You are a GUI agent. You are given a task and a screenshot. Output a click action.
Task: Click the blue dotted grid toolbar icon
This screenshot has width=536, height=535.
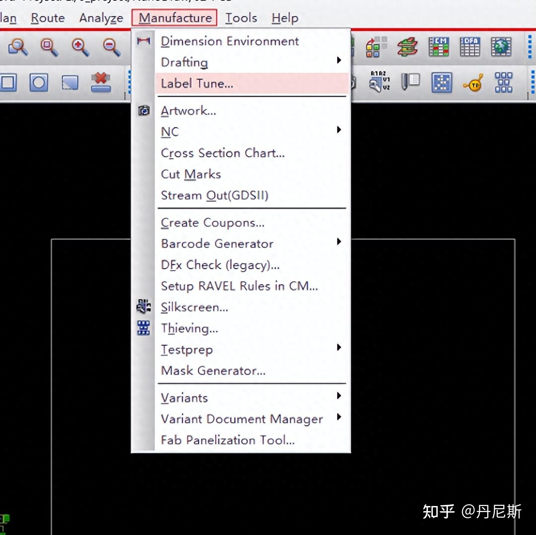tap(442, 83)
